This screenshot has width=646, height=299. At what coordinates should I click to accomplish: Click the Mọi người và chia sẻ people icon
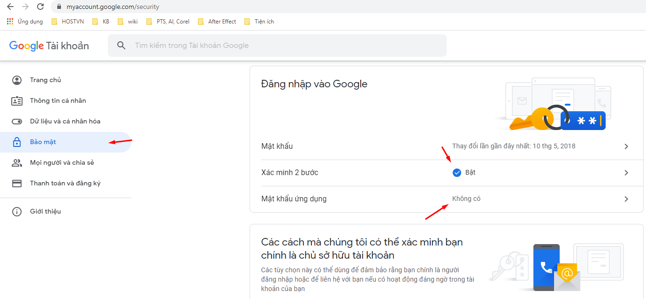click(x=17, y=163)
